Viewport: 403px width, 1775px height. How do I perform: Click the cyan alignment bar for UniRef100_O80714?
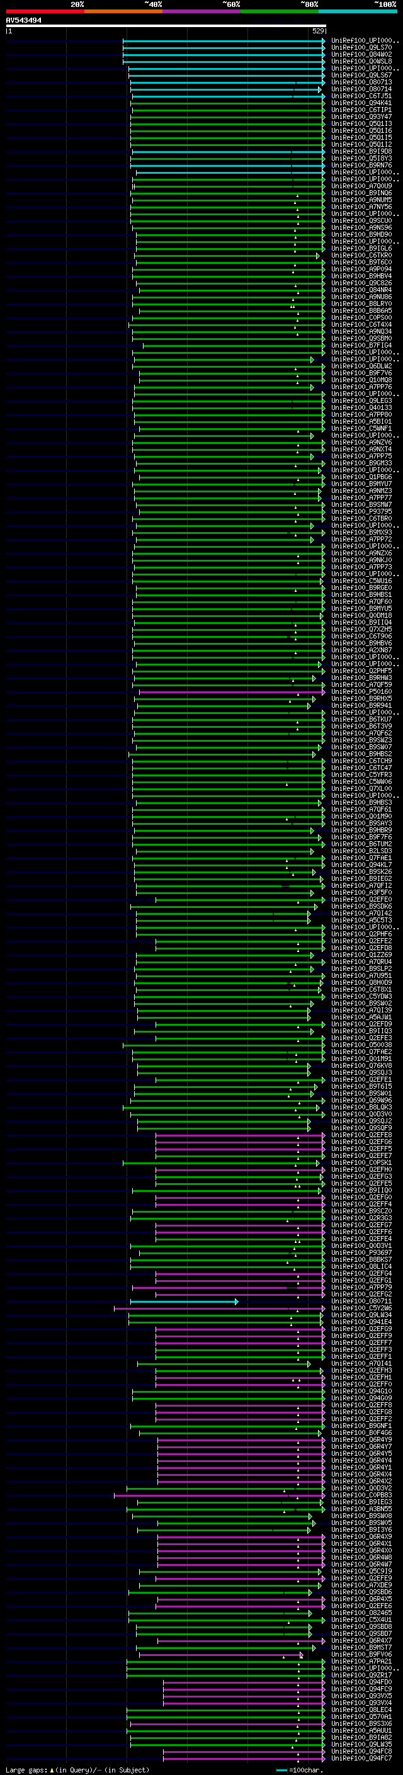[226, 89]
